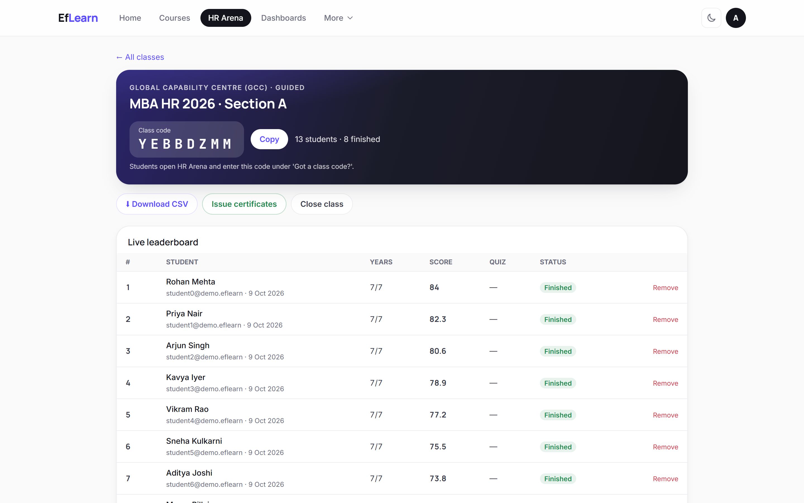804x503 pixels.
Task: Click the SCORE column header
Action: pos(441,262)
